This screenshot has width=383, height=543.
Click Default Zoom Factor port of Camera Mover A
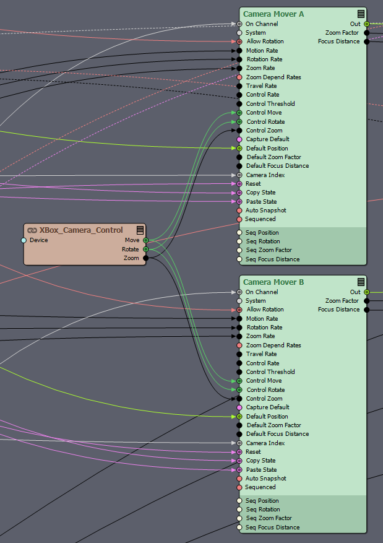coord(239,157)
